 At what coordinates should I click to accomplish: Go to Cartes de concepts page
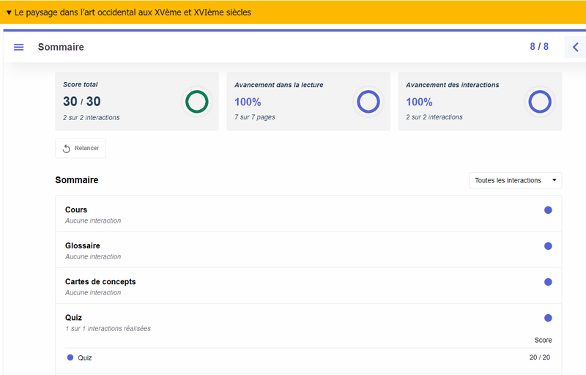pos(100,282)
